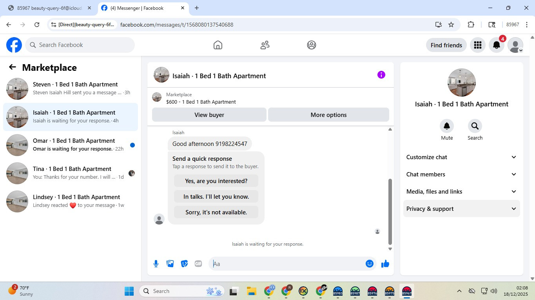The width and height of the screenshot is (535, 300).
Task: Open the GIF picker
Action: 198,264
